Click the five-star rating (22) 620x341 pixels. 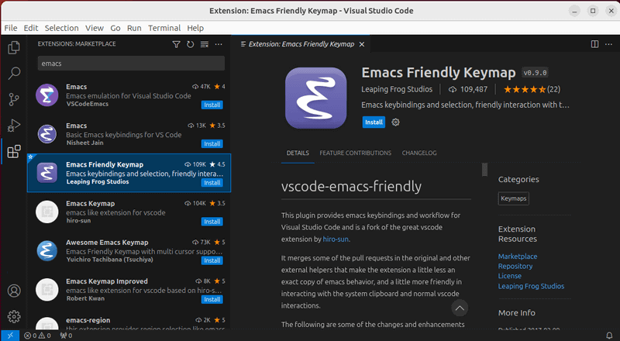(532, 89)
